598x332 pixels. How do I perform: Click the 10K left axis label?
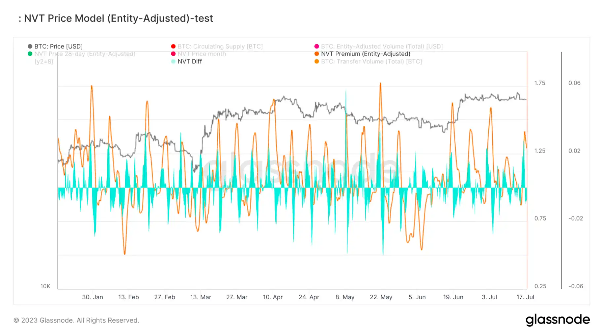coord(45,286)
